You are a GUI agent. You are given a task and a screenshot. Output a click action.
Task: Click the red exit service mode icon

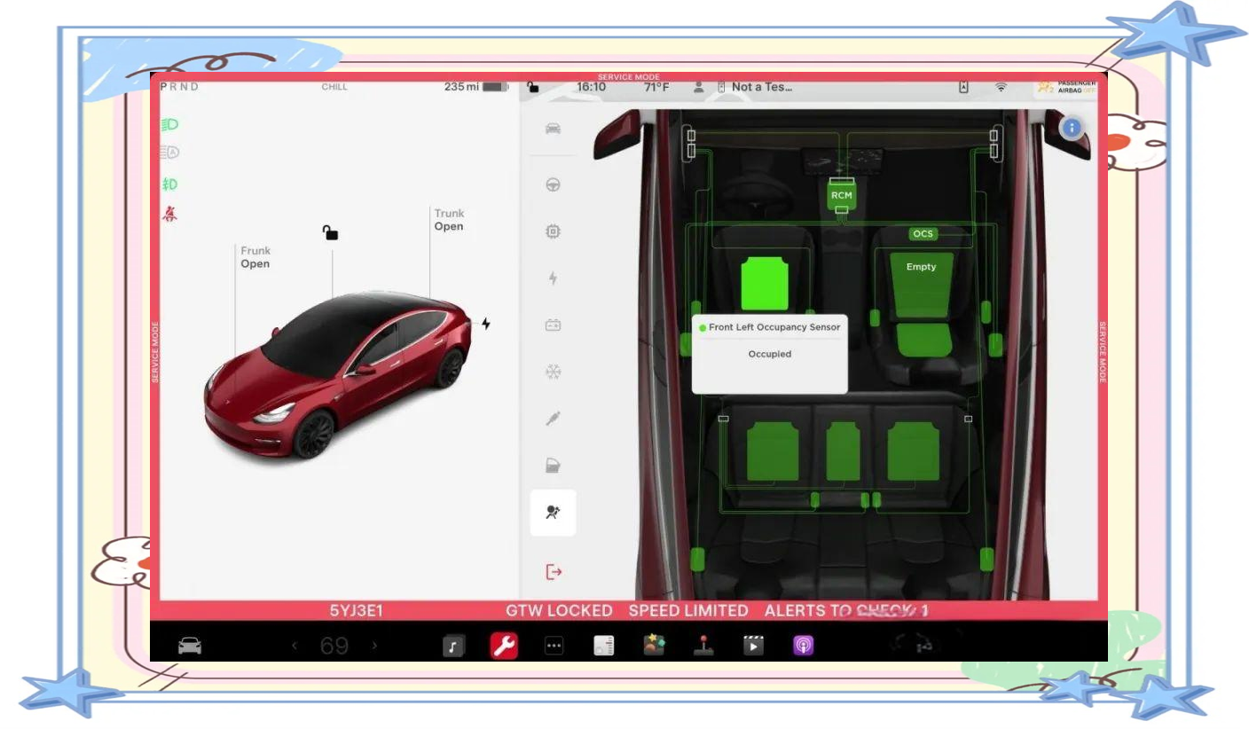coord(554,572)
